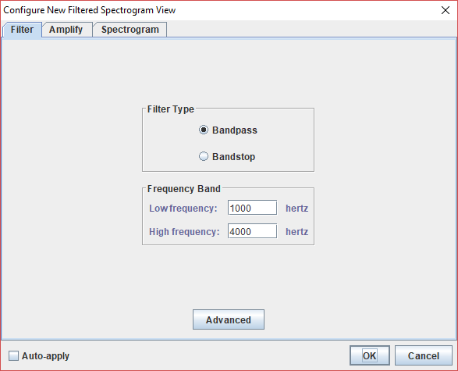The height and width of the screenshot is (371, 458).
Task: Open the Spectrogram tab
Action: coord(130,30)
